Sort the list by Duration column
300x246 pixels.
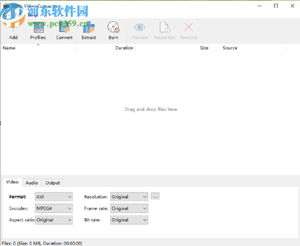pos(106,48)
